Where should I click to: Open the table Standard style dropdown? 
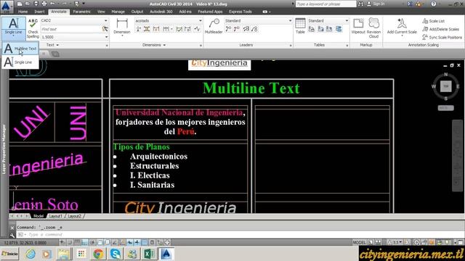click(x=328, y=21)
